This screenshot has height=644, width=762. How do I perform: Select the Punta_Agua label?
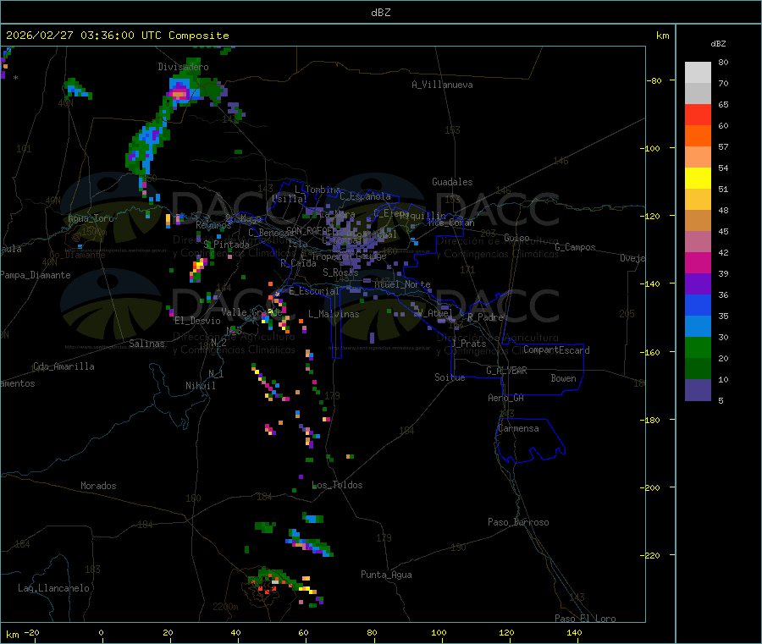coord(386,575)
